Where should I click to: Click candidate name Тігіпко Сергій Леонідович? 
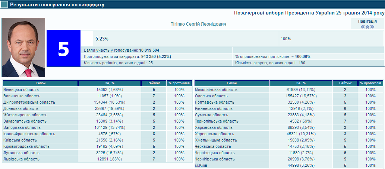pos(198,24)
